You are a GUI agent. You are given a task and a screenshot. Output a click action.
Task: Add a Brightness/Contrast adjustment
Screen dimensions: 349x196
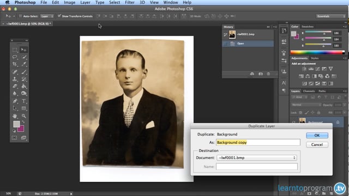[304, 69]
